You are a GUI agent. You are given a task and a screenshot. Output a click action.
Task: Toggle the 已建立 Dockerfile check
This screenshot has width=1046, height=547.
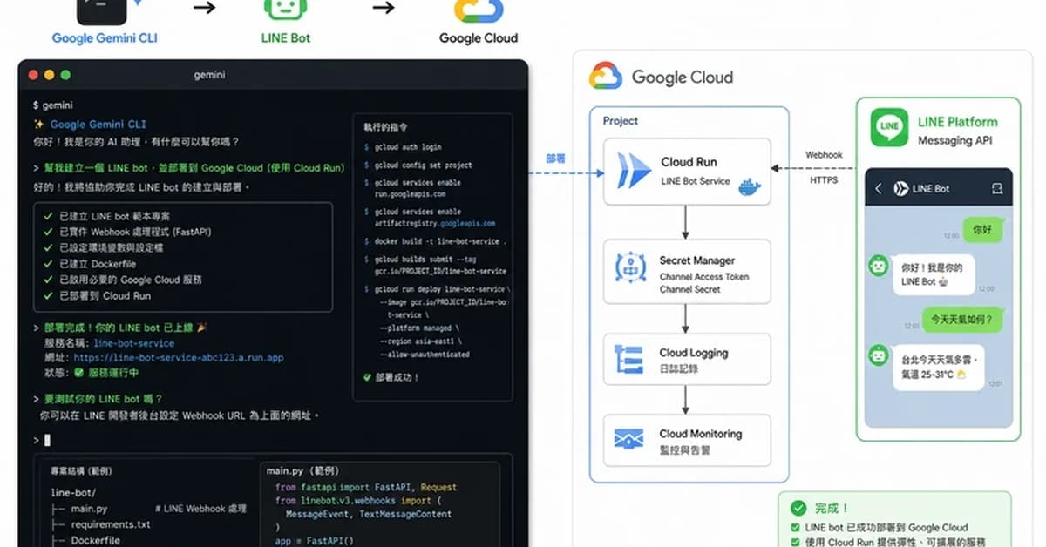48,264
